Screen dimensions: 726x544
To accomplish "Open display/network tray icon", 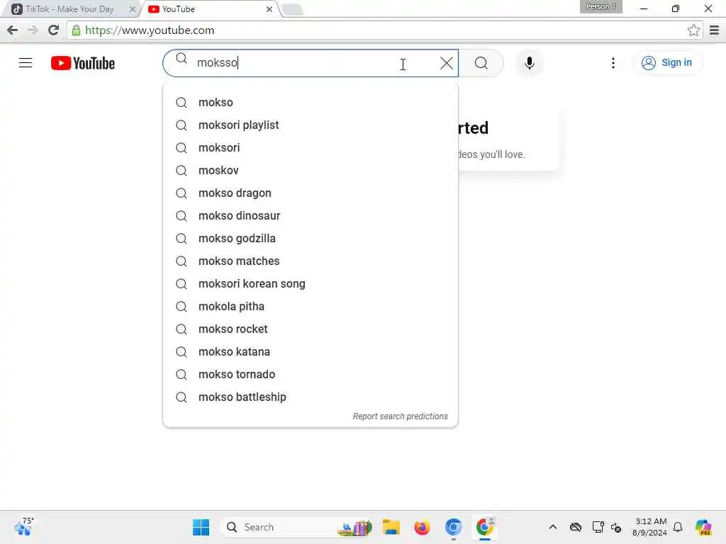I will (x=598, y=527).
